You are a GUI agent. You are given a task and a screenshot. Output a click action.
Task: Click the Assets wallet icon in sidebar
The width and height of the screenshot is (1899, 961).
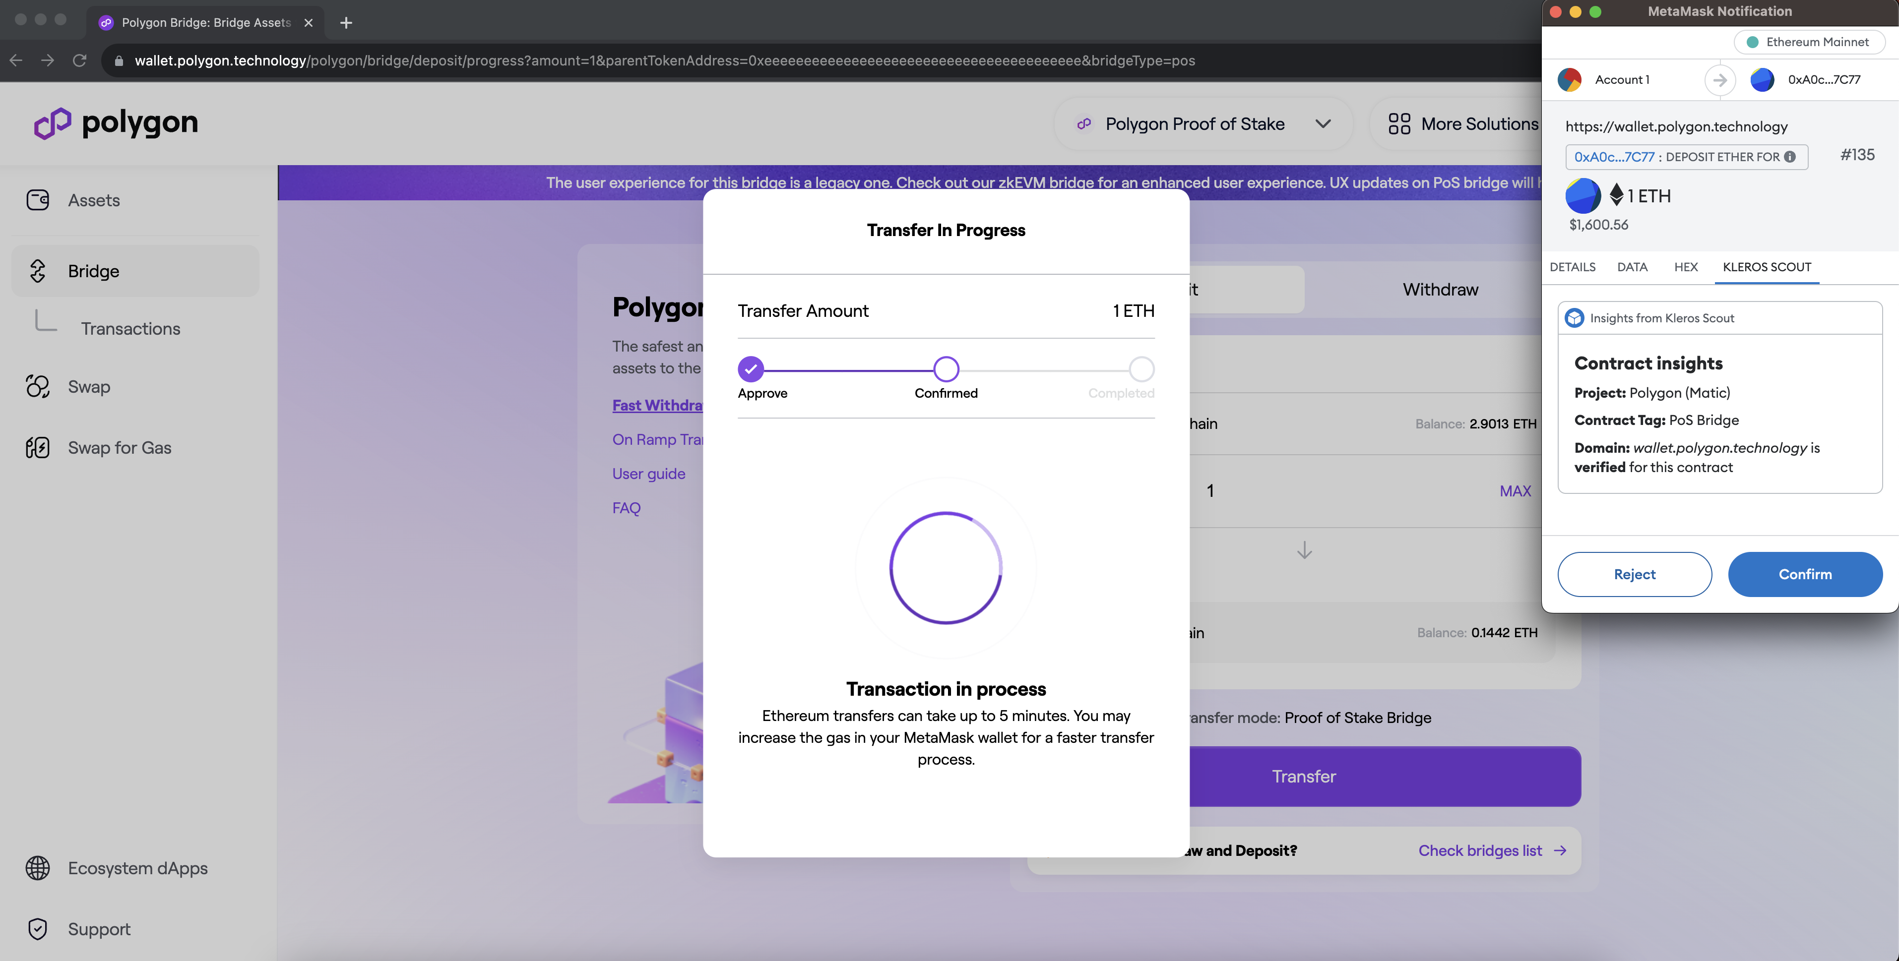click(38, 200)
